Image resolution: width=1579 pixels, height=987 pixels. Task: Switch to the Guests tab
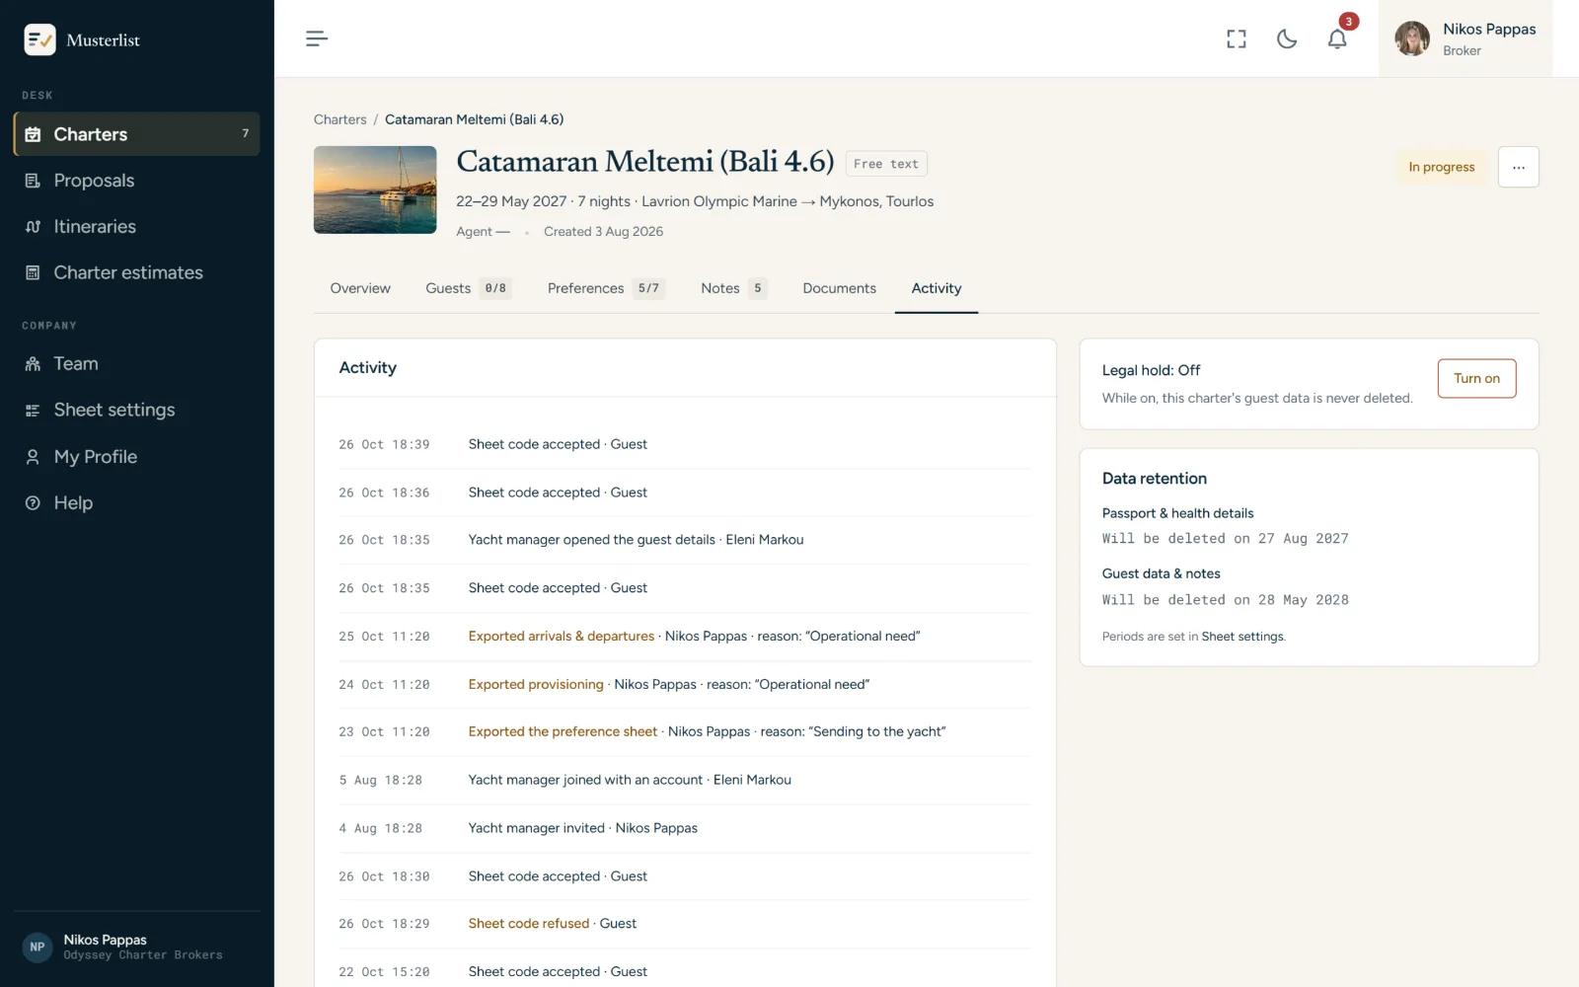pos(468,288)
